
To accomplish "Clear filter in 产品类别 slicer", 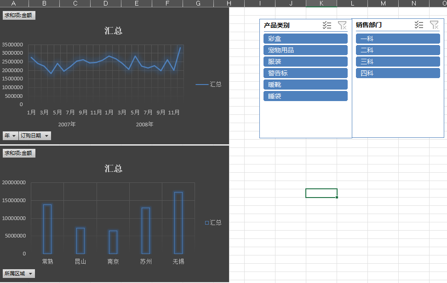I will pyautogui.click(x=342, y=25).
